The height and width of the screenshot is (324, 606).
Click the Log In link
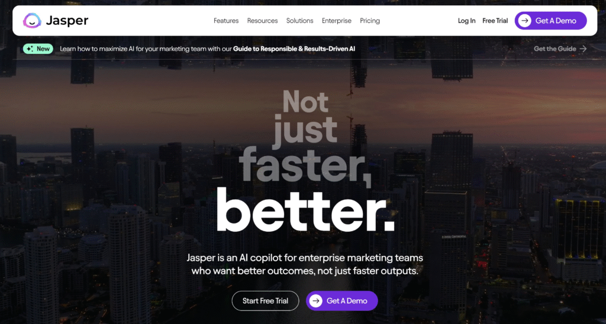coord(466,21)
